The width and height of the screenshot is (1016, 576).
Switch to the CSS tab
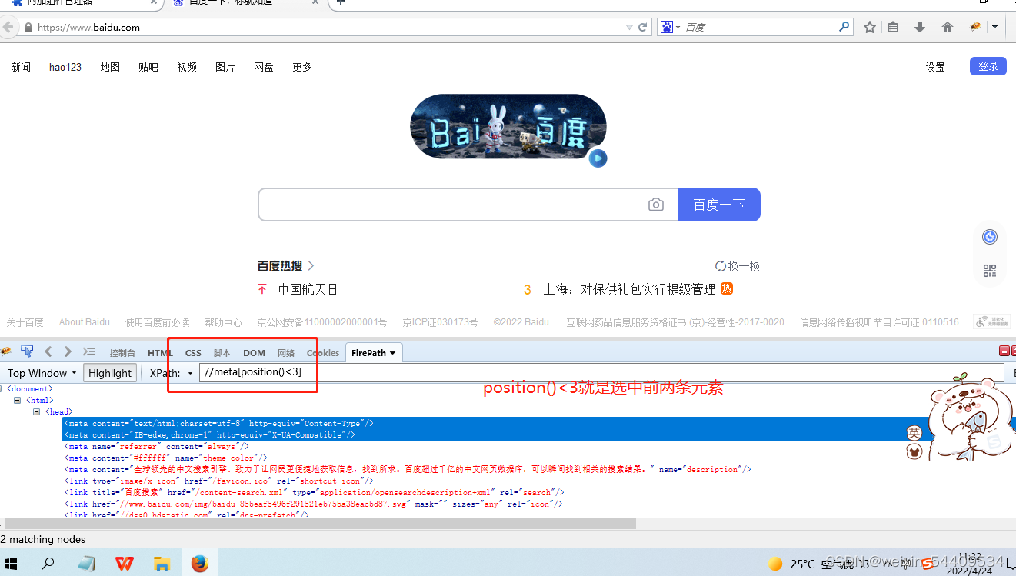coord(193,353)
